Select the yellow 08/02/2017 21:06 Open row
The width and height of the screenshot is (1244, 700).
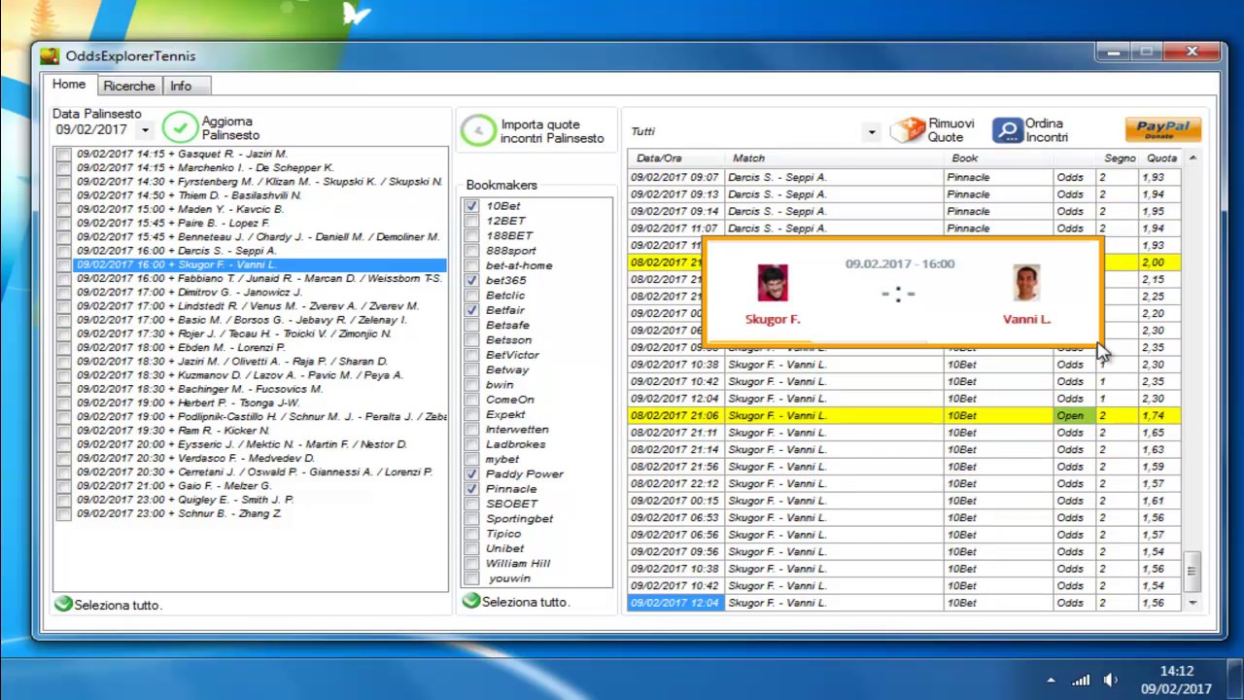point(905,415)
